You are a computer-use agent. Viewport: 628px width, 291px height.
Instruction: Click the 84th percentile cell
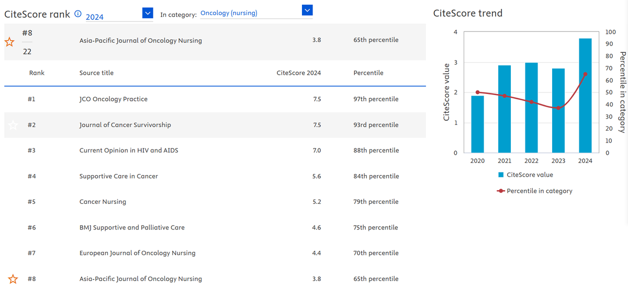tap(376, 177)
